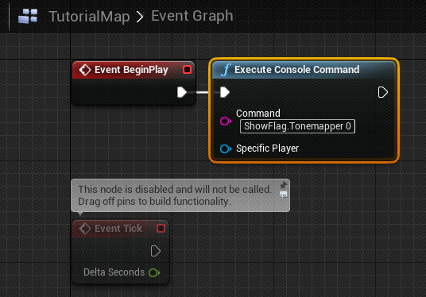Click the magenta Command string pin
This screenshot has height=297, width=426.
[x=226, y=121]
